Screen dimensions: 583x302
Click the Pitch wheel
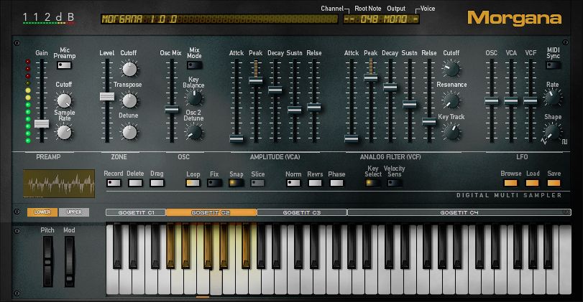coord(47,262)
